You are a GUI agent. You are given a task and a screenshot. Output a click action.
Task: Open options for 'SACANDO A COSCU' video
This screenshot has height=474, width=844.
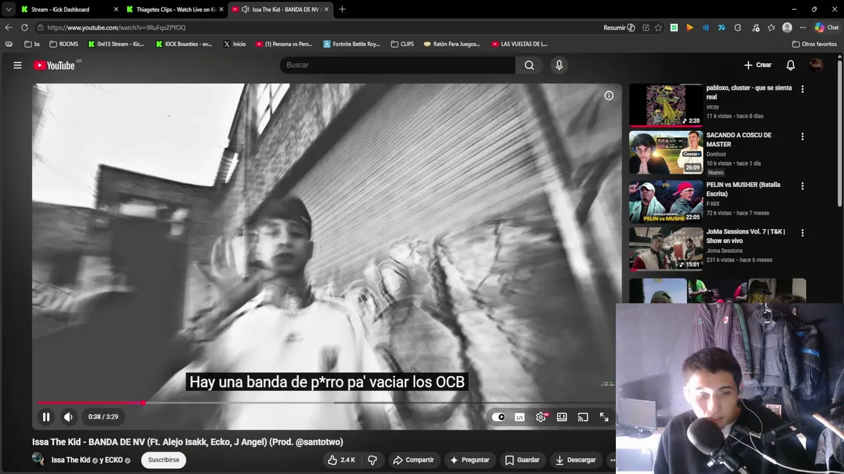coord(802,136)
